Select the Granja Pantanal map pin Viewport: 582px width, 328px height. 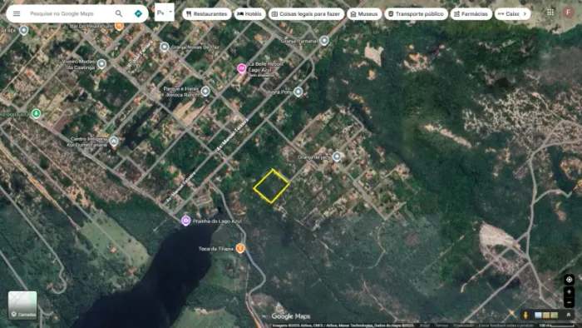click(324, 41)
